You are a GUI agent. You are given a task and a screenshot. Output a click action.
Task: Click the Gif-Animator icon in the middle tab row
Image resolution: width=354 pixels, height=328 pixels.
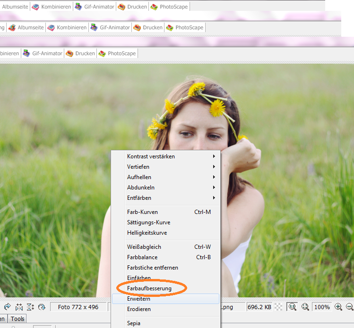[x=94, y=28]
